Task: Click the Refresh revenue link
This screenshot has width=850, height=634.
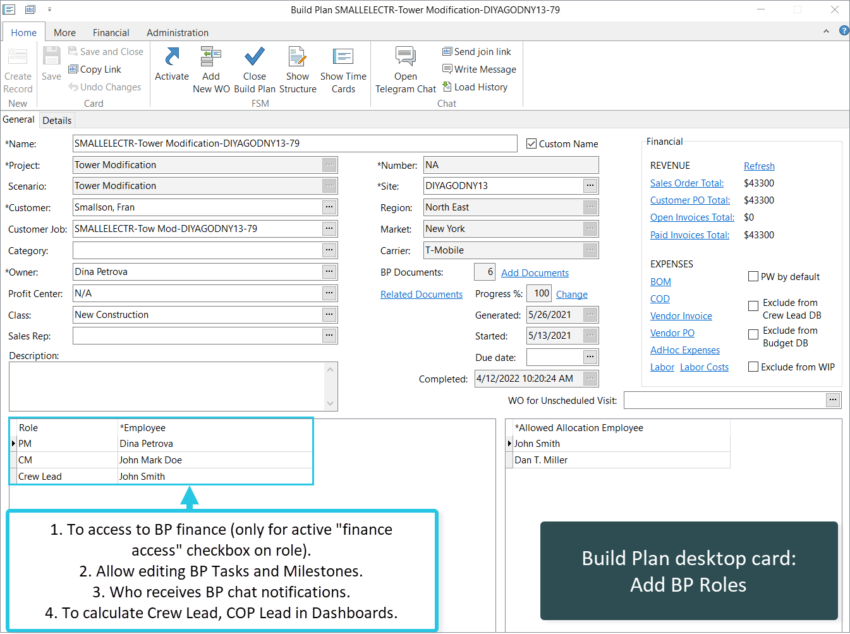Action: (x=759, y=166)
